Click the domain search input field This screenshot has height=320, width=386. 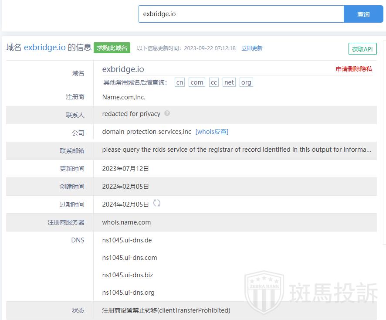coord(241,14)
